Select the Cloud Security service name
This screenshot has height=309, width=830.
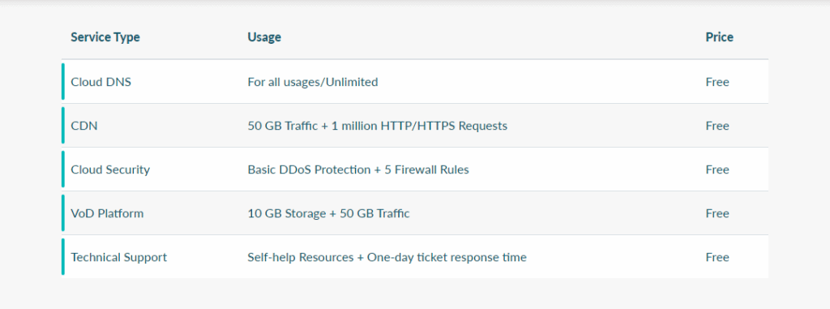[110, 170]
